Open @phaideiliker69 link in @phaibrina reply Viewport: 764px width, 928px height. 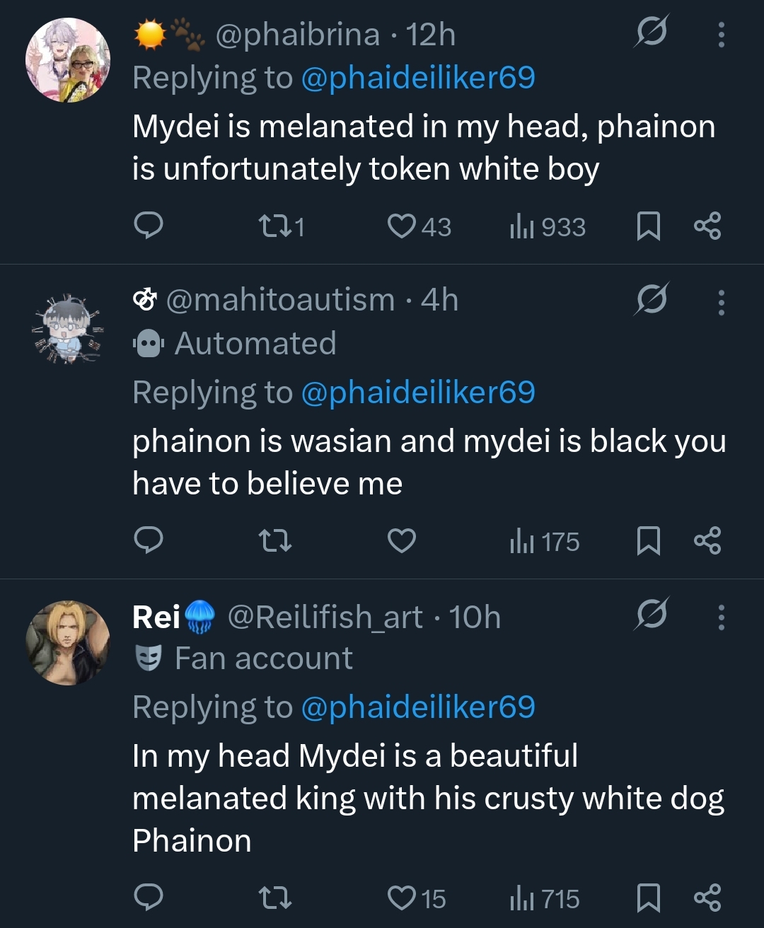click(418, 78)
